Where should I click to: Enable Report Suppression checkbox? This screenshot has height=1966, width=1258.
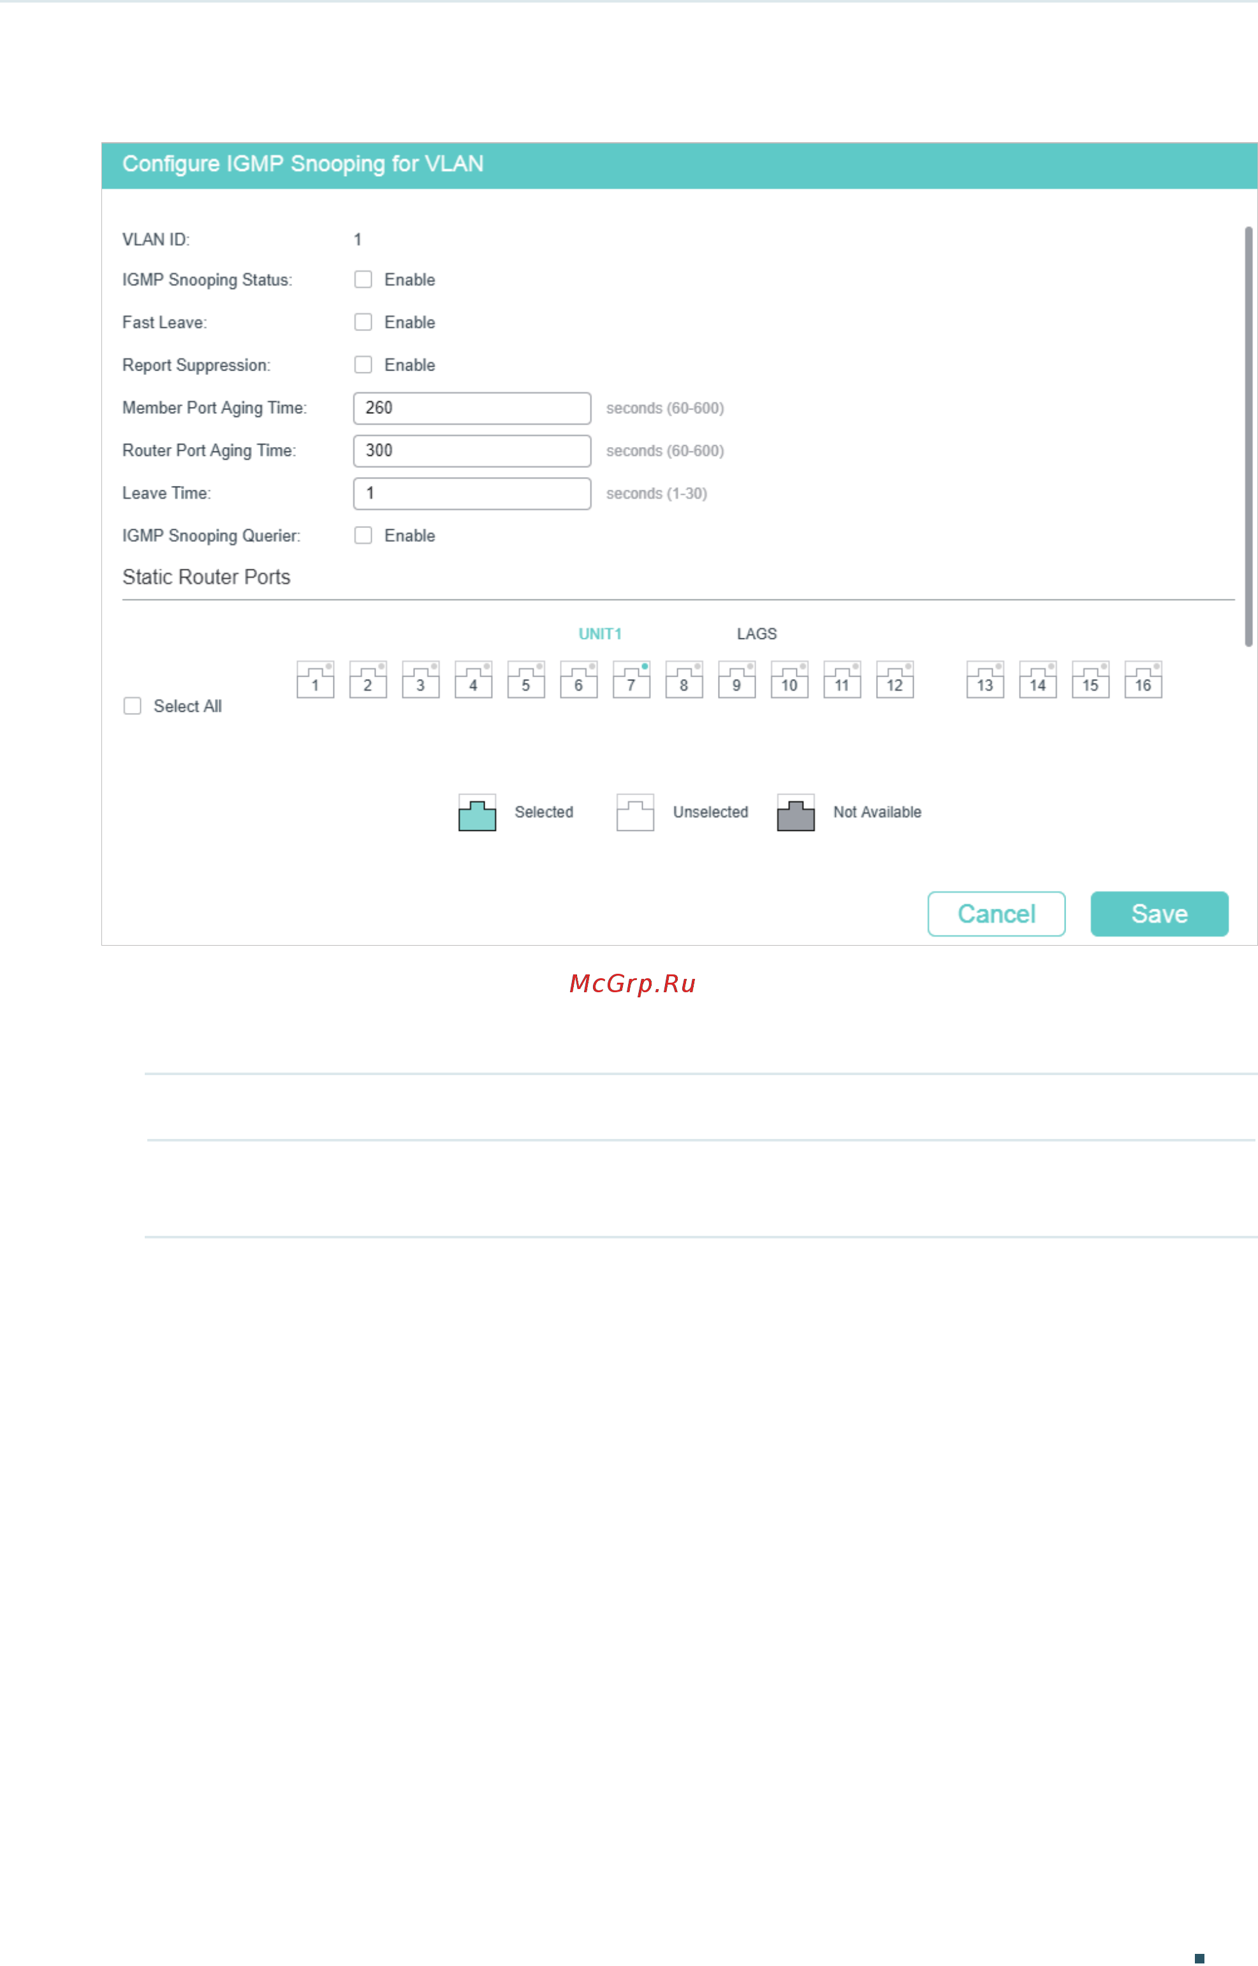363,364
